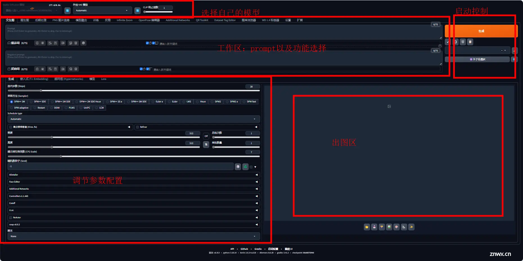The width and height of the screenshot is (523, 261).
Task: Open the Schedule type dropdown
Action: coord(134,119)
